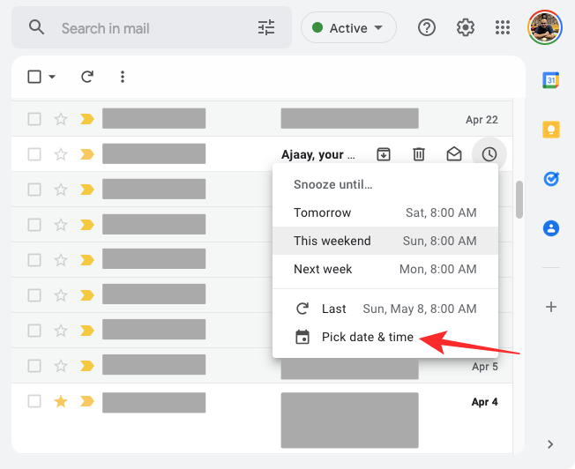Show search options in the mail search bar

266,28
